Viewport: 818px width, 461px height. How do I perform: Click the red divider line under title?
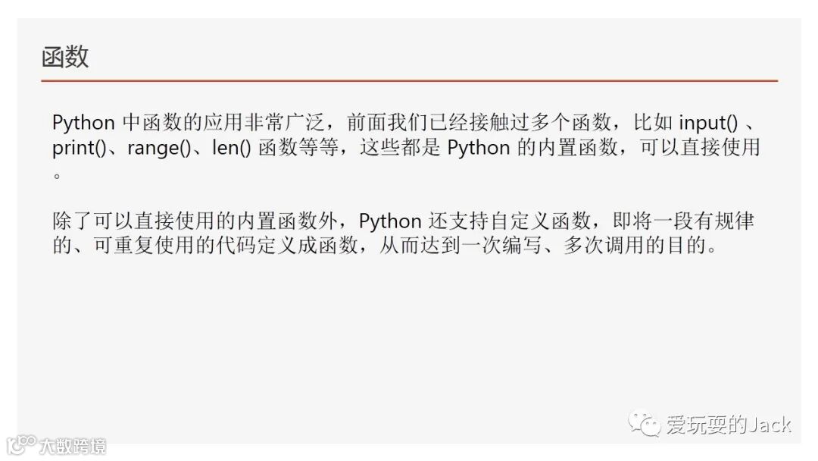[410, 81]
